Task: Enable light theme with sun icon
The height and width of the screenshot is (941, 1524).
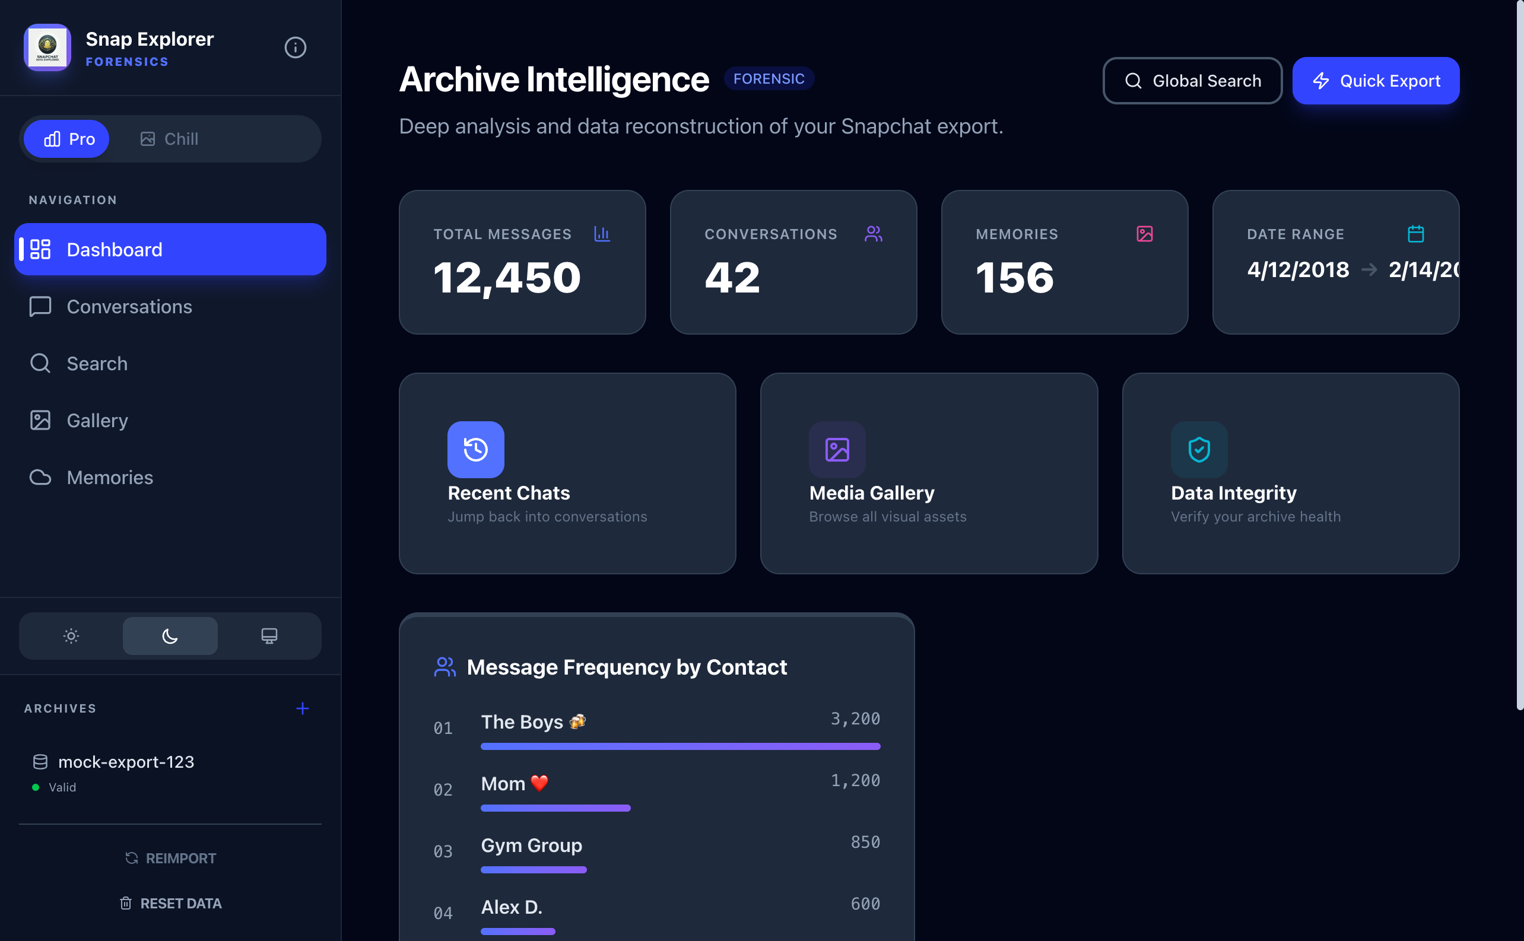Action: coord(71,636)
